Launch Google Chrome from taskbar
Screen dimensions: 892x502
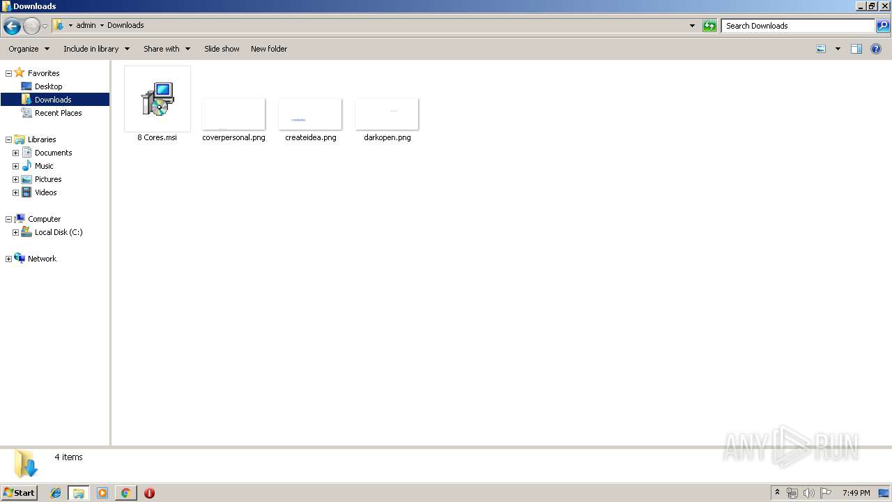(x=125, y=493)
